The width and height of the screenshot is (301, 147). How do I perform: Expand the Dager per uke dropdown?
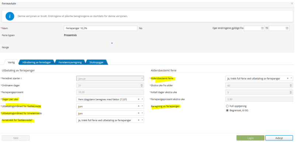pyautogui.click(x=142, y=99)
